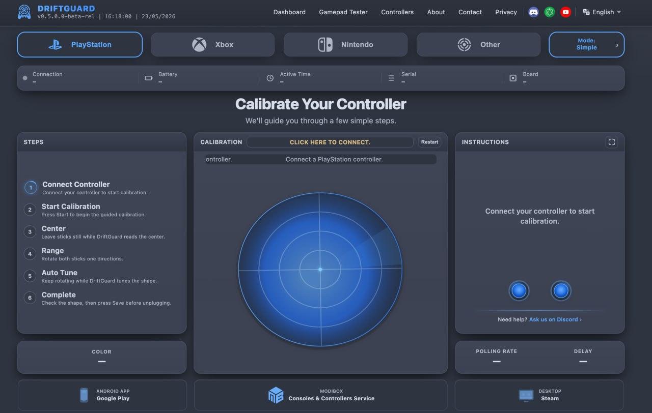This screenshot has height=413, width=652.
Task: Click the DRIFTGUARD title text
Action: pos(66,9)
